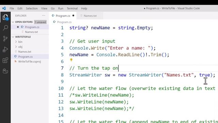Open the Run and Debug view
Viewport: 218px width, 123px height.
[x=5, y=50]
